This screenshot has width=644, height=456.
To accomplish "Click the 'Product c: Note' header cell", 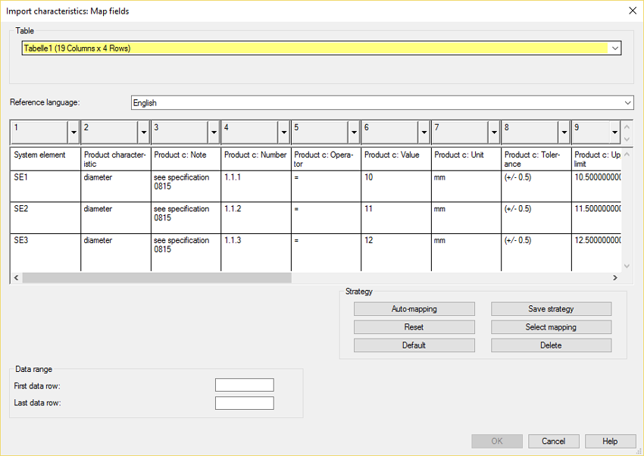I will (x=186, y=159).
